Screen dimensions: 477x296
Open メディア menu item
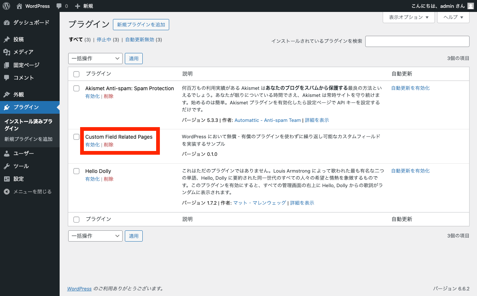click(30, 52)
